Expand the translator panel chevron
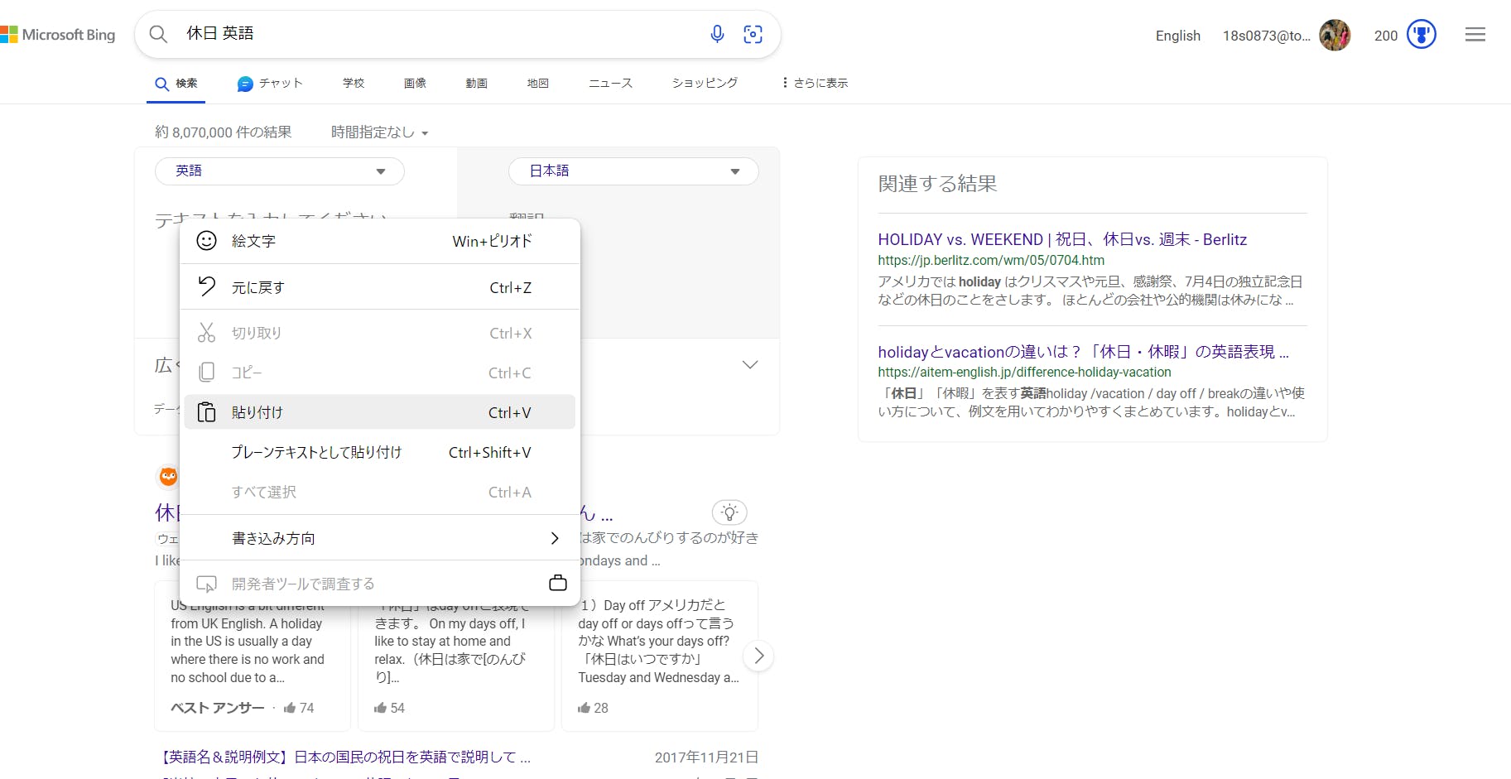Screen dimensions: 1511x779 coord(750,365)
